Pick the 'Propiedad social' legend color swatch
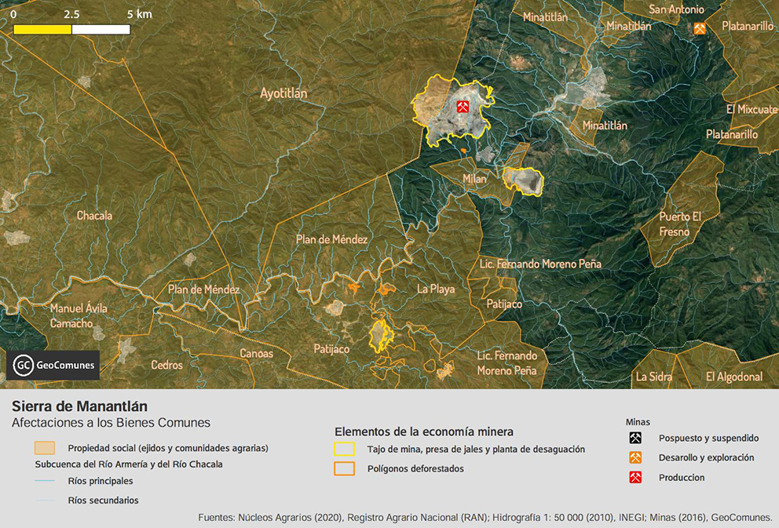 45,448
